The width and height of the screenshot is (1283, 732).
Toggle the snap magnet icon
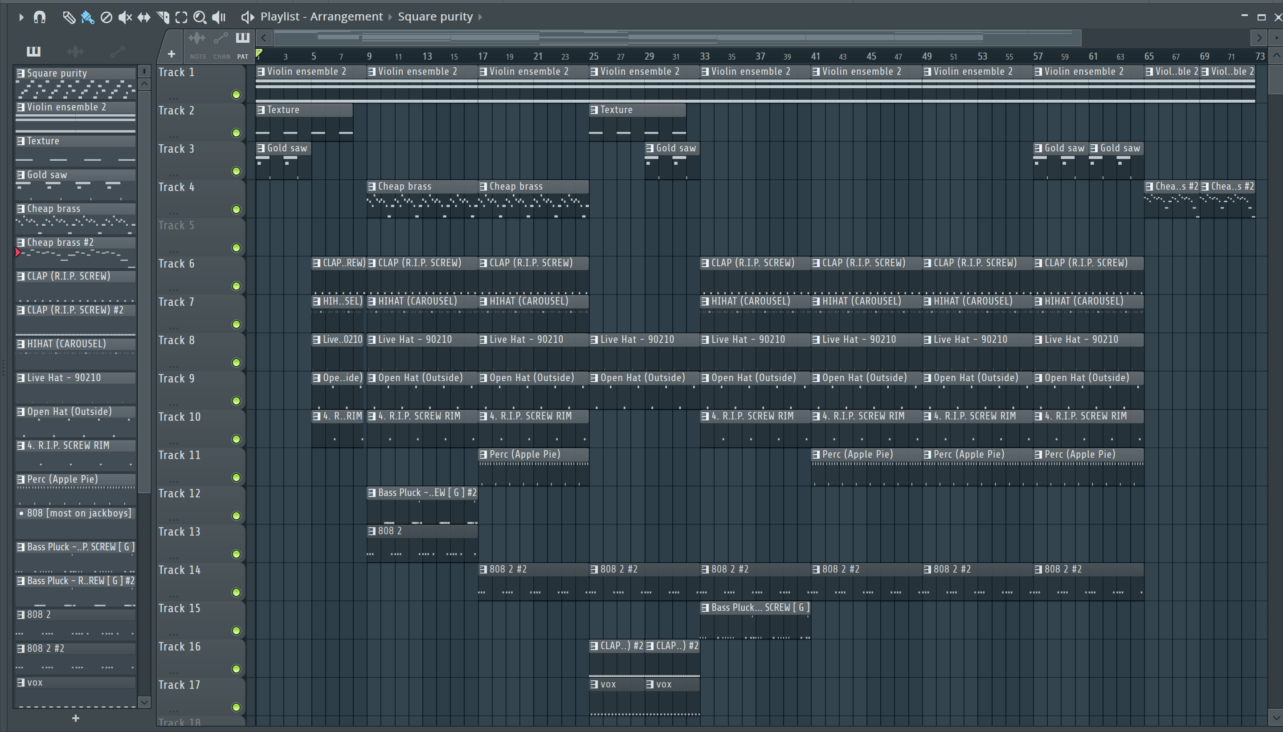tap(40, 18)
